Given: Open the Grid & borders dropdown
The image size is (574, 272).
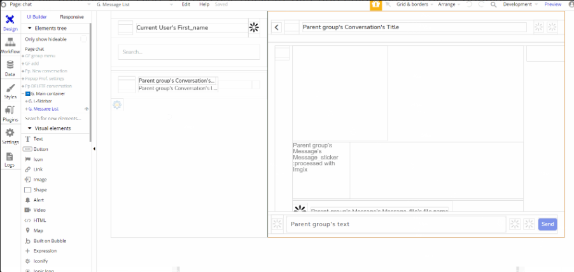Looking at the screenshot, I should click(x=410, y=4).
